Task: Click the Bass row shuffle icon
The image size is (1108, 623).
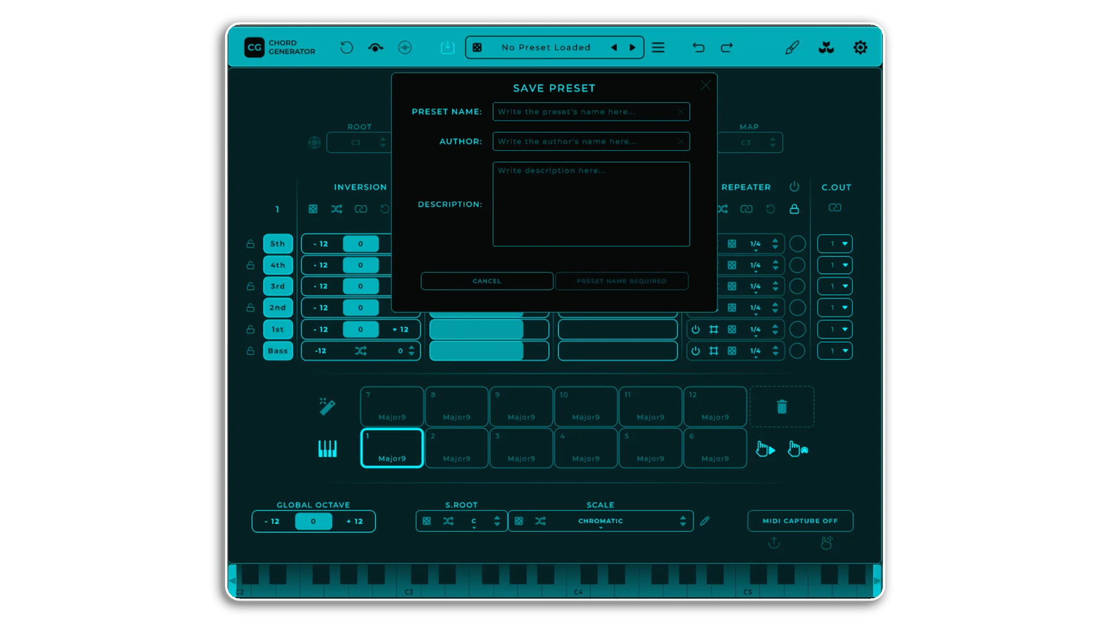Action: [361, 351]
